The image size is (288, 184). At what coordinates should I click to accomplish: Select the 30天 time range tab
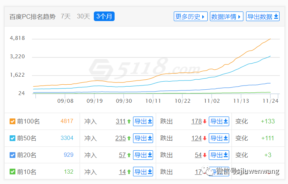pyautogui.click(x=83, y=16)
